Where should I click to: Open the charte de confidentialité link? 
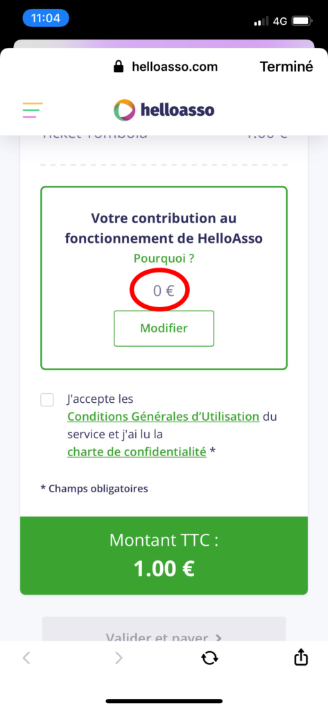137,451
